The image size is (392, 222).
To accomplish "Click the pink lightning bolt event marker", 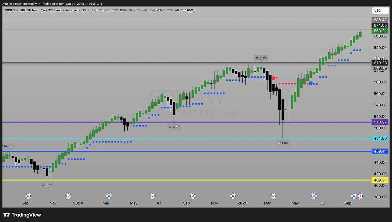I will [x=360, y=196].
